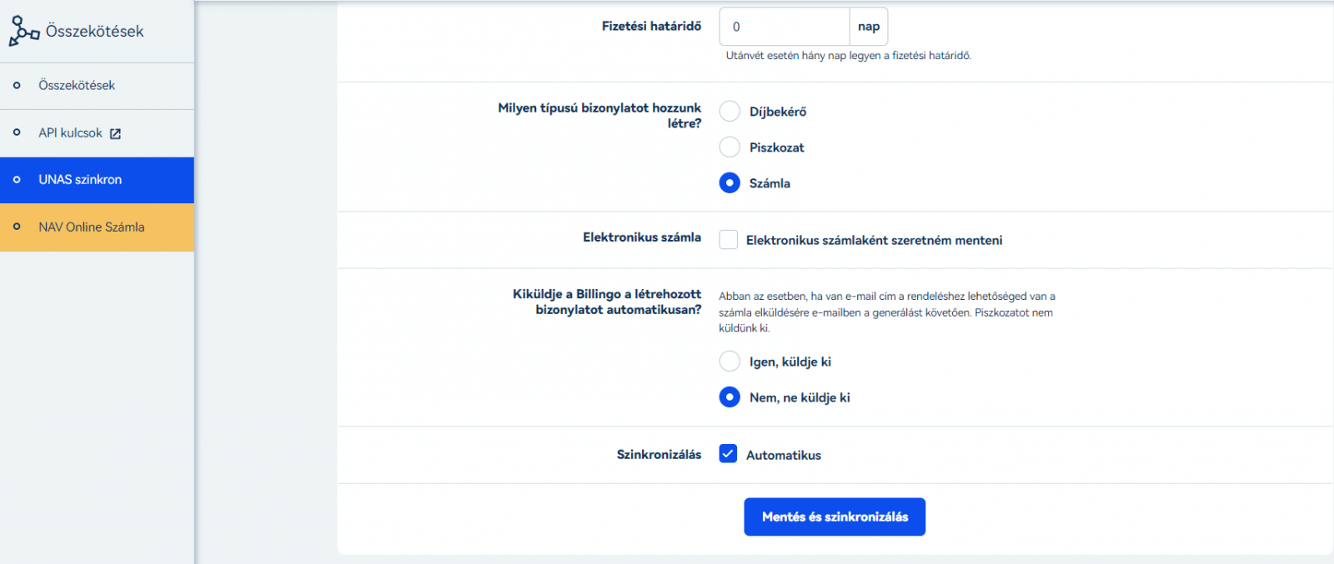Uncheck the Automatikus synchronization checkbox

click(x=729, y=454)
